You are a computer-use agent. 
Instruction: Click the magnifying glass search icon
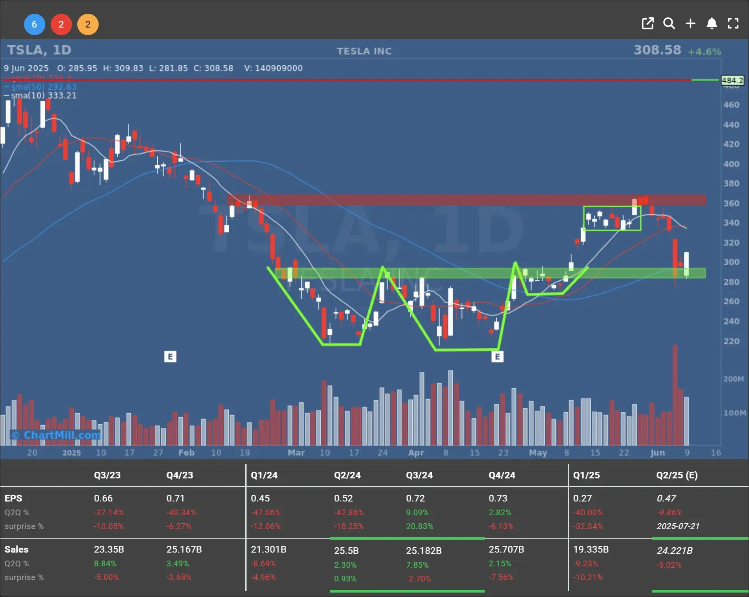pos(669,24)
